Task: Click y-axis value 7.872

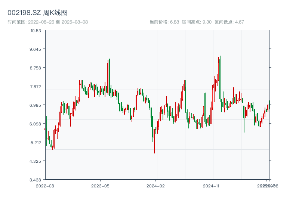Action: [x=36, y=87]
